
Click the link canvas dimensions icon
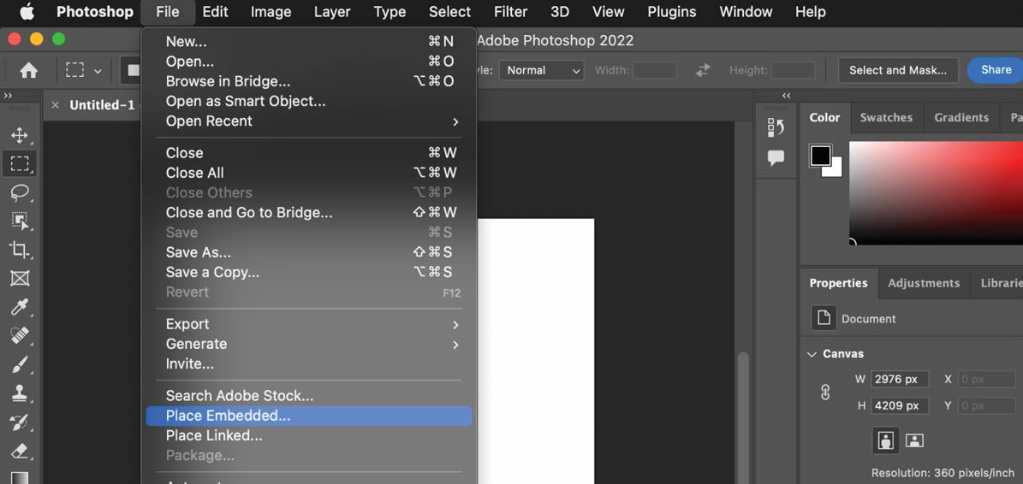(x=825, y=393)
